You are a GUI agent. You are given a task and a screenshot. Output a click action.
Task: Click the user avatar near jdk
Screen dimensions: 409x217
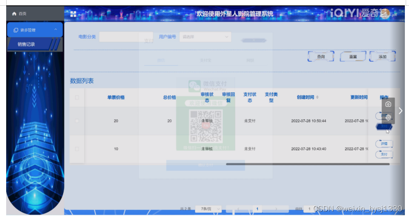tap(385, 14)
